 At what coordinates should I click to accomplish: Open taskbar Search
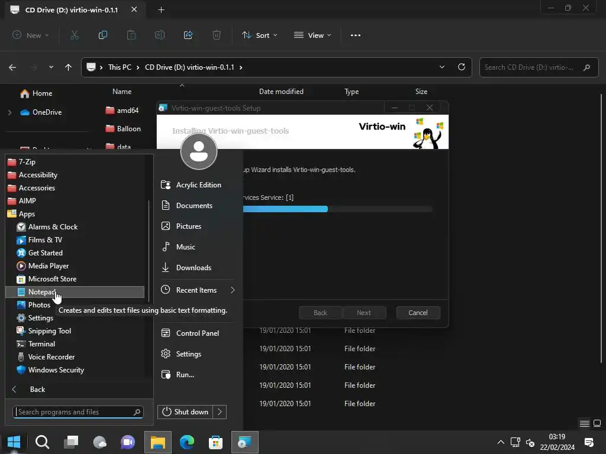pos(42,442)
